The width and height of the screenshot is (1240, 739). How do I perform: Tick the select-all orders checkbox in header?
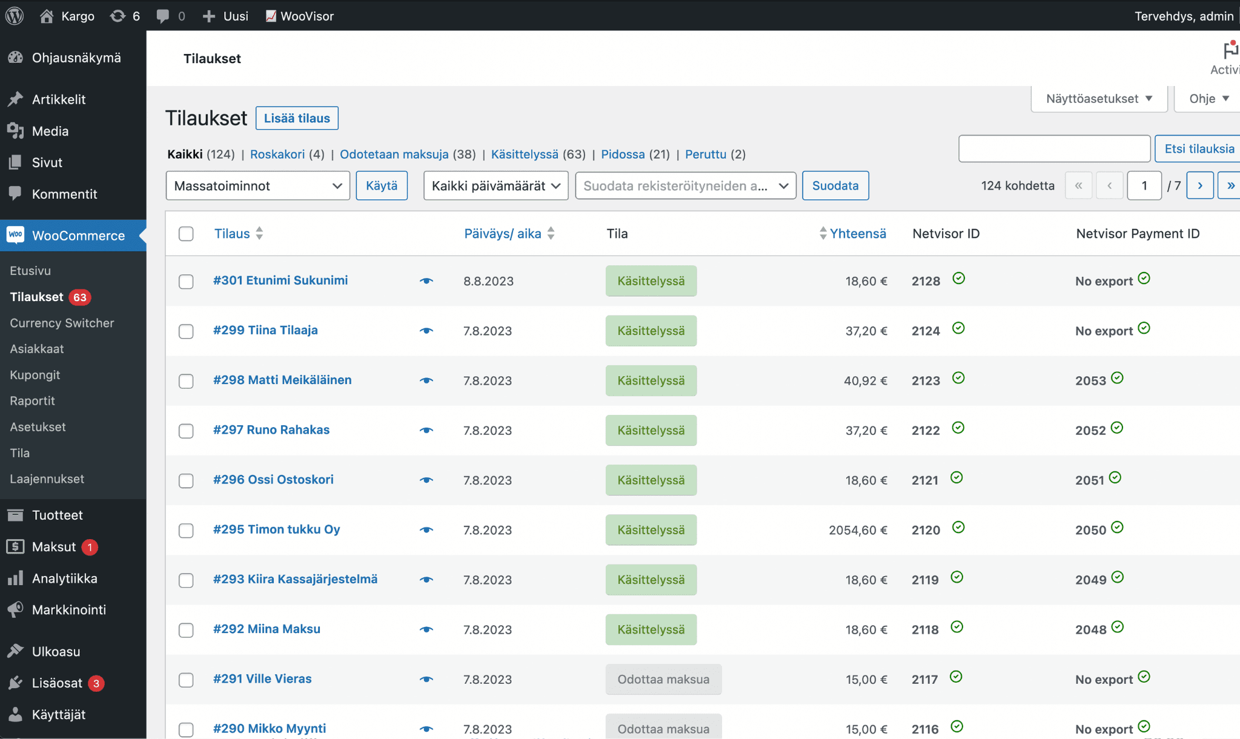186,234
